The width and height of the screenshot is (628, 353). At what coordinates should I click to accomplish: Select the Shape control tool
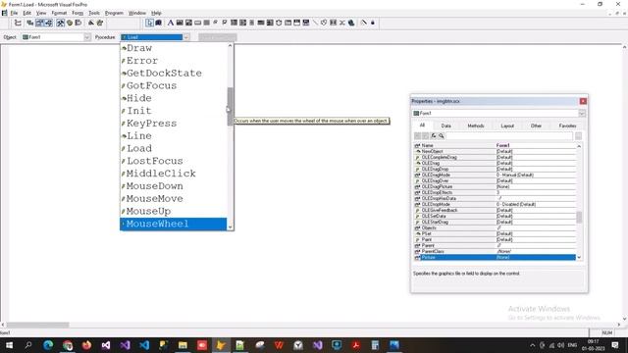pyautogui.click(x=324, y=23)
